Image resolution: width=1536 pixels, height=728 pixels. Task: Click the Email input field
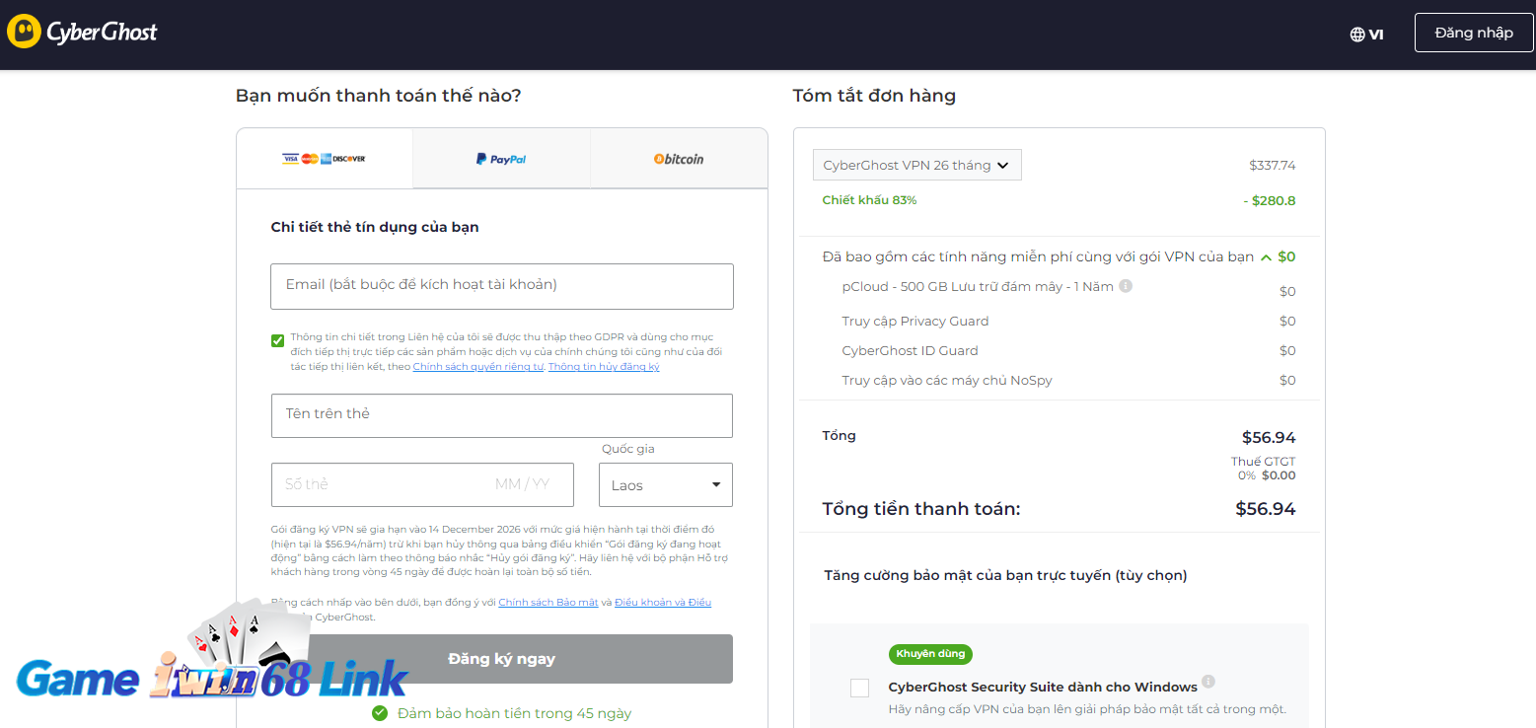point(501,286)
